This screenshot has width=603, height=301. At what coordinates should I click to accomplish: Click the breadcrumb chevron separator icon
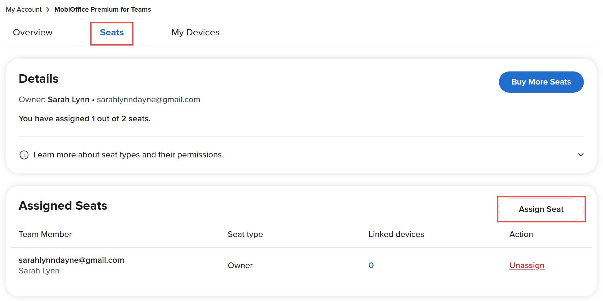click(x=48, y=10)
